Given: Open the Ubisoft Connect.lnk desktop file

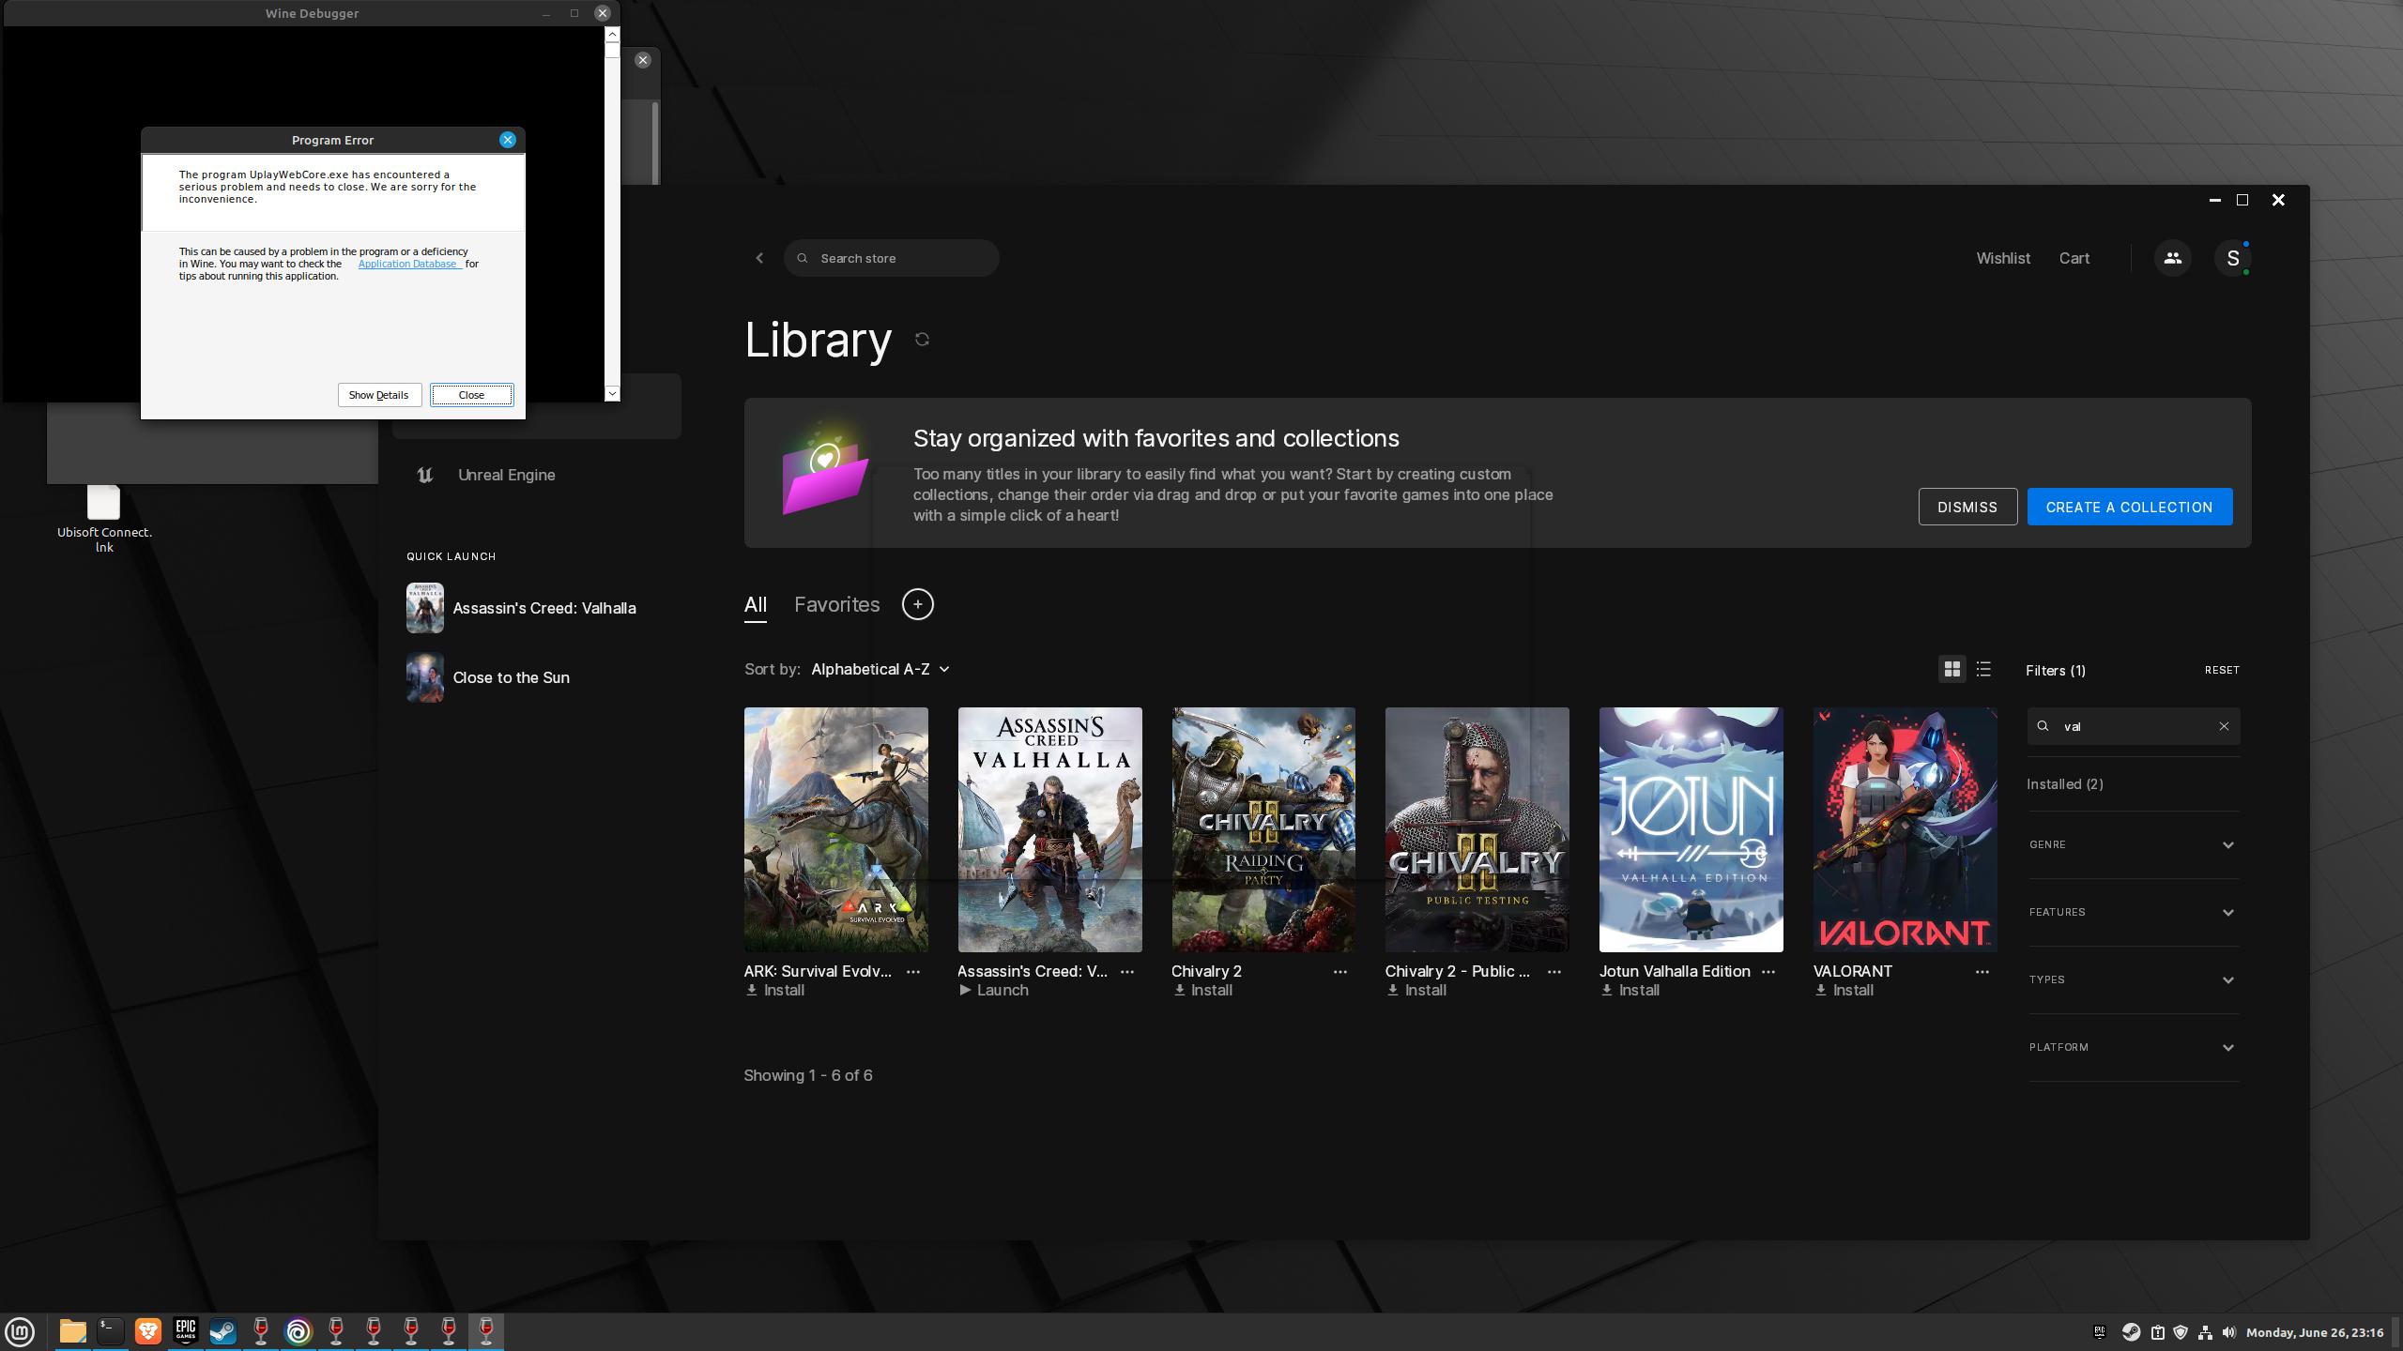Looking at the screenshot, I should 104,518.
